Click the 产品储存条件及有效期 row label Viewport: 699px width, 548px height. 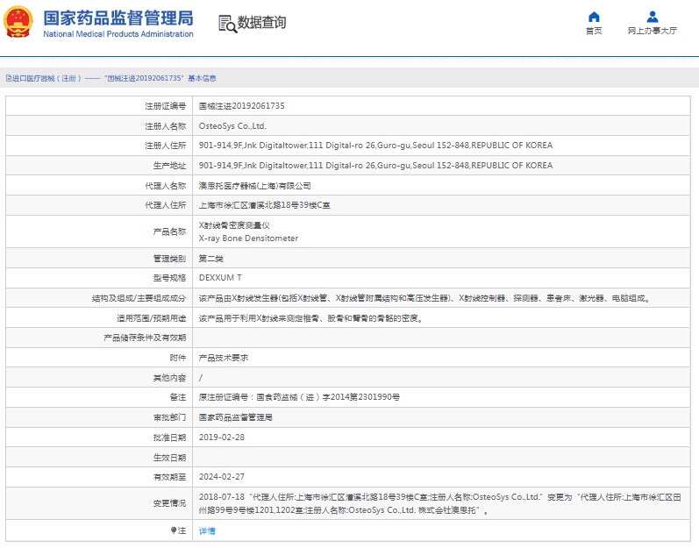145,338
